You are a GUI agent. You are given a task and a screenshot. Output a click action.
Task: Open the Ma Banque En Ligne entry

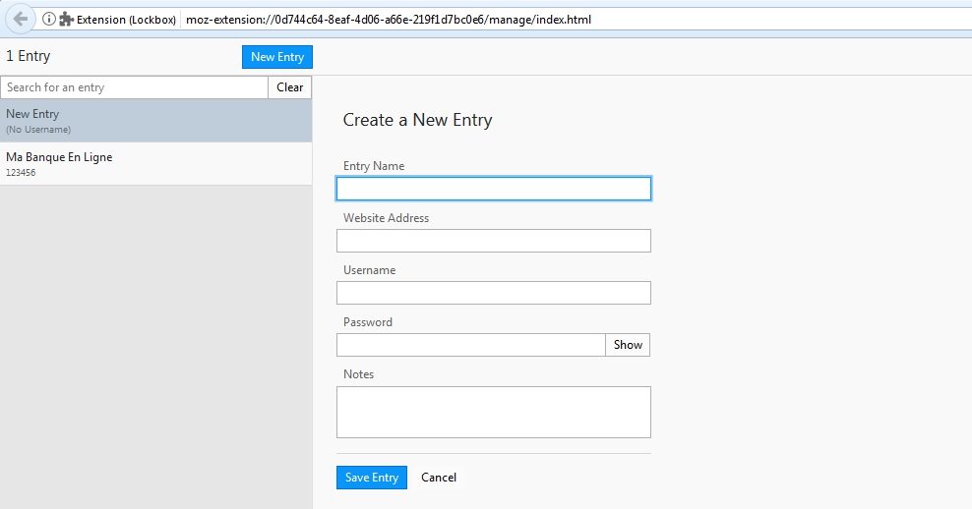coord(155,163)
